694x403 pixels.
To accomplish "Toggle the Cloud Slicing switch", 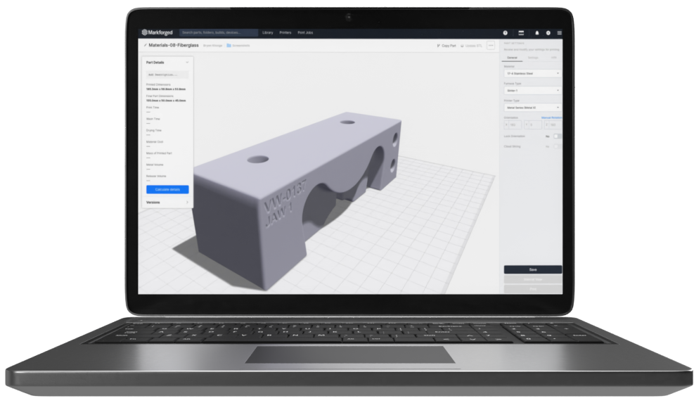I will coord(557,147).
